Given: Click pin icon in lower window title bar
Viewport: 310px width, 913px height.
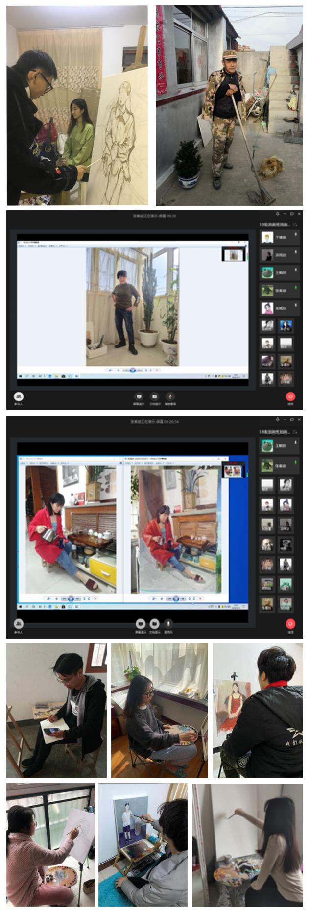Looking at the screenshot, I should (x=278, y=419).
